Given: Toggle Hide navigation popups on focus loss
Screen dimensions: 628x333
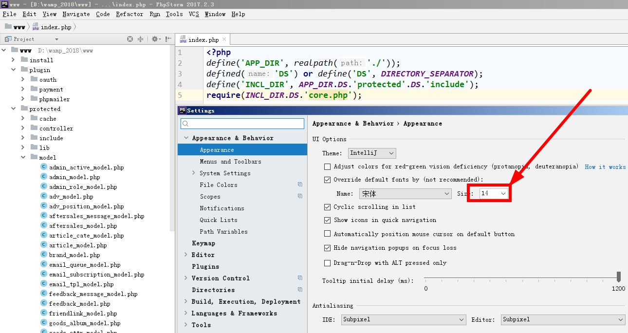Looking at the screenshot, I should (x=327, y=248).
